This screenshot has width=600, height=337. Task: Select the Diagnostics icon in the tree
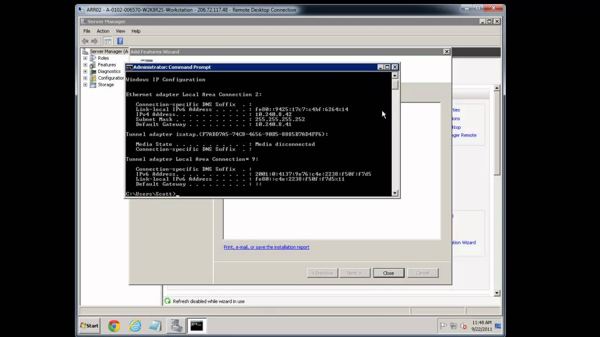(x=93, y=71)
